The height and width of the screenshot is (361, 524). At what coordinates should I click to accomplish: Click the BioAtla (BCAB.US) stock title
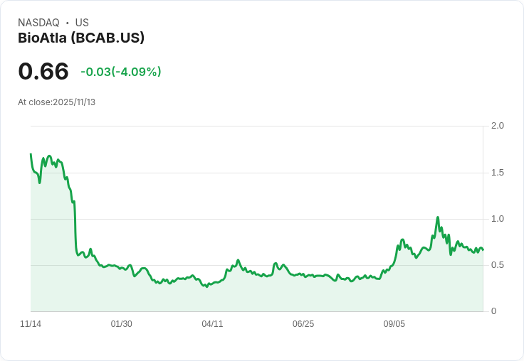[x=81, y=38]
